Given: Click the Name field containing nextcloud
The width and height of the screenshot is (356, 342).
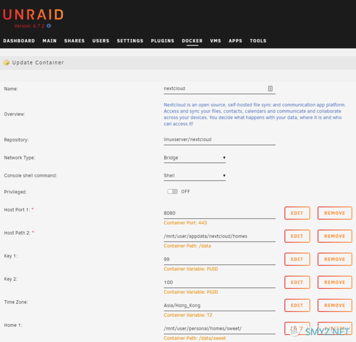Looking at the screenshot, I should click(219, 89).
